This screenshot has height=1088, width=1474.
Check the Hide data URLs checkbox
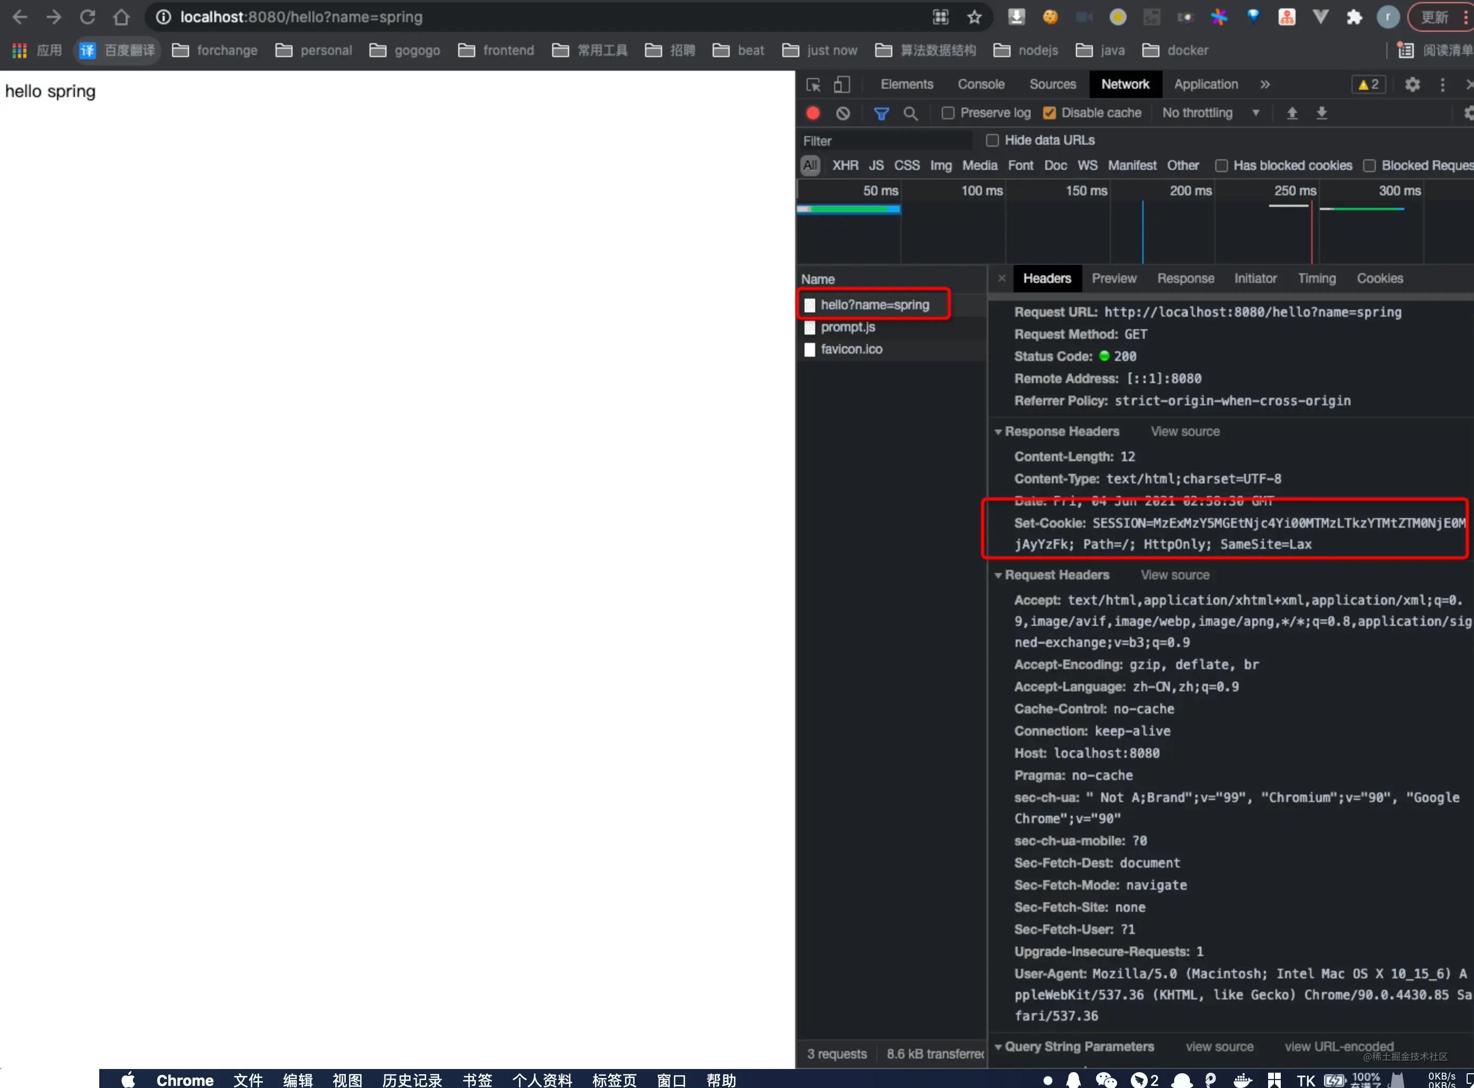tap(991, 140)
